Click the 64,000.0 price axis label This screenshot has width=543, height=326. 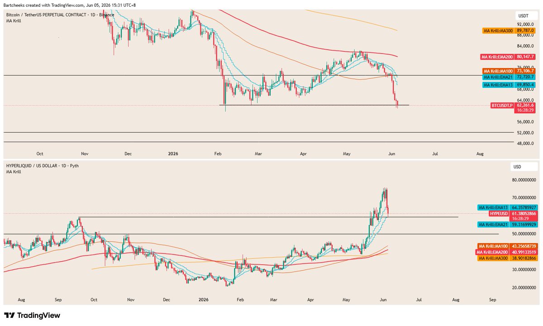pos(525,100)
